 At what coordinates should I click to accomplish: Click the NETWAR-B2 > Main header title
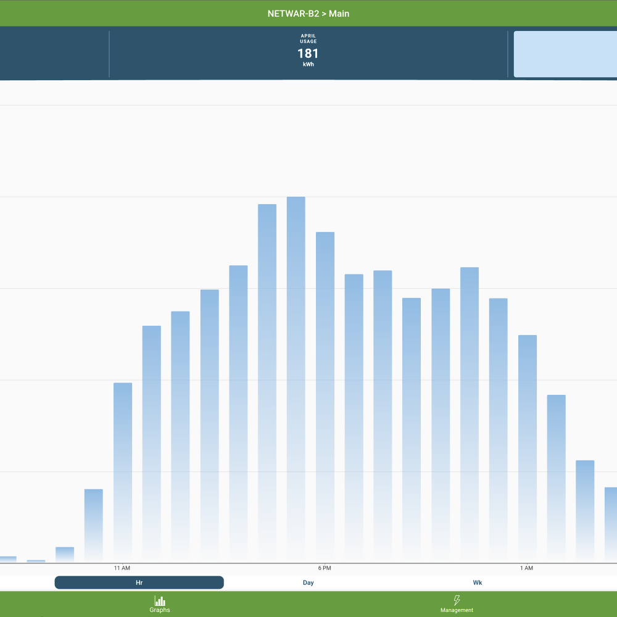(308, 13)
